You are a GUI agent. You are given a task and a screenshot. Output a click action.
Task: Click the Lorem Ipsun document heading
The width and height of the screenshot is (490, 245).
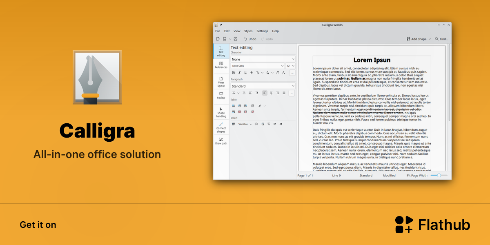pos(372,60)
